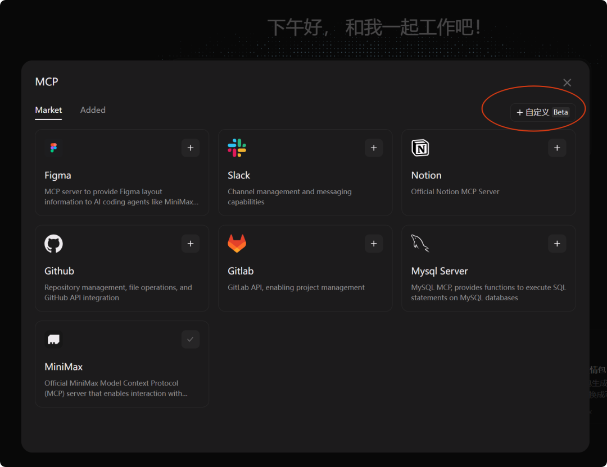Add the Notion MCP server
This screenshot has height=467, width=607.
557,148
